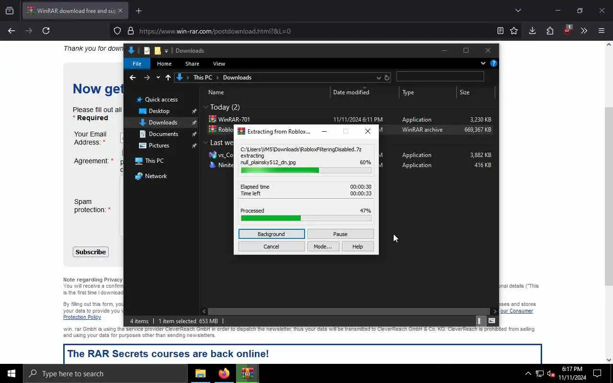Switch Explorer to large icons view

(492, 321)
